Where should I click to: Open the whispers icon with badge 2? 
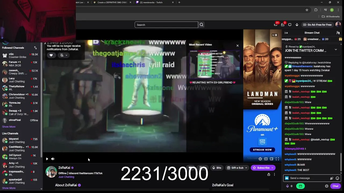point(283,25)
